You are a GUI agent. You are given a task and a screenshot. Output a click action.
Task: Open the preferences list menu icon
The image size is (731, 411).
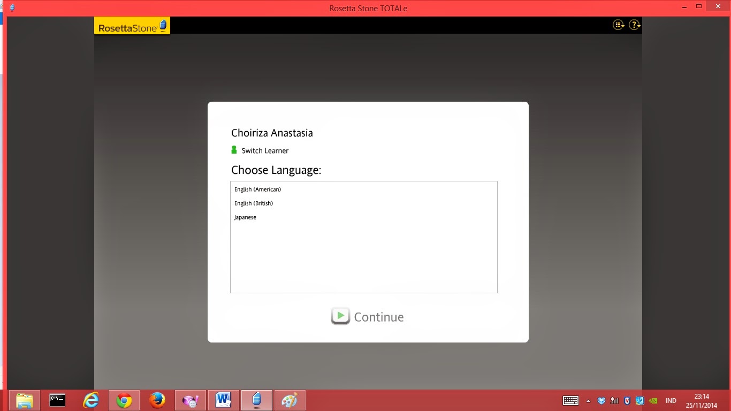point(619,25)
